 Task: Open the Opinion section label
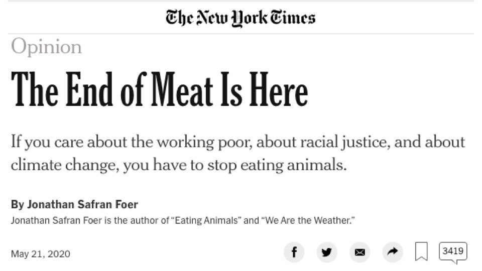(x=46, y=46)
